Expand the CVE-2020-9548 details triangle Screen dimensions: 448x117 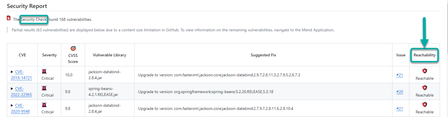pyautogui.click(x=12, y=105)
